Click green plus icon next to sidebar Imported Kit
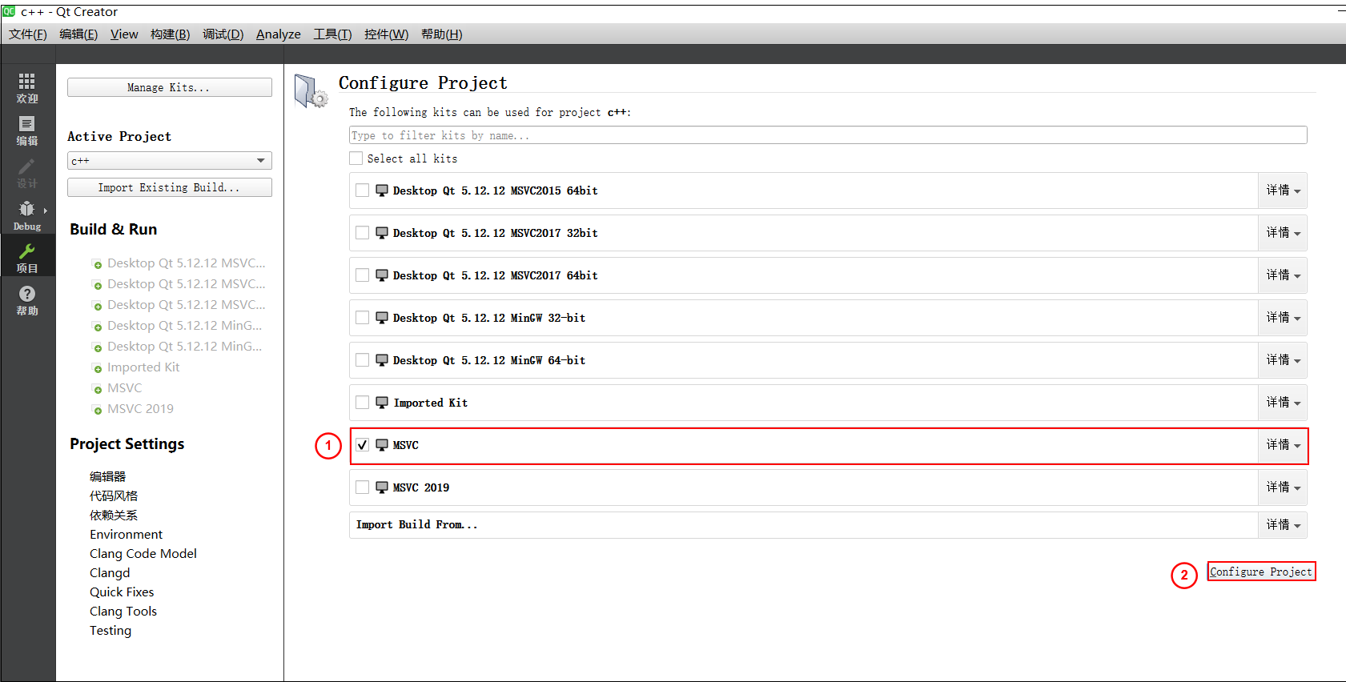The width and height of the screenshot is (1346, 682). click(98, 369)
